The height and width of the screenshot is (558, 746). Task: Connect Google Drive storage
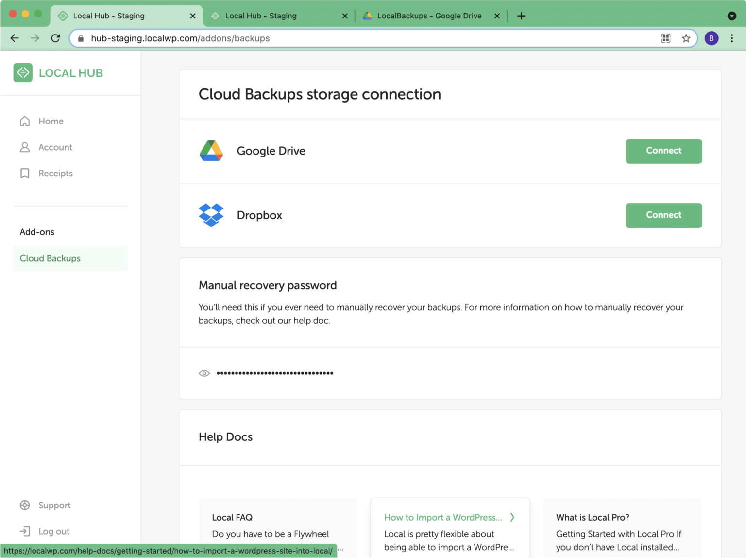(663, 151)
